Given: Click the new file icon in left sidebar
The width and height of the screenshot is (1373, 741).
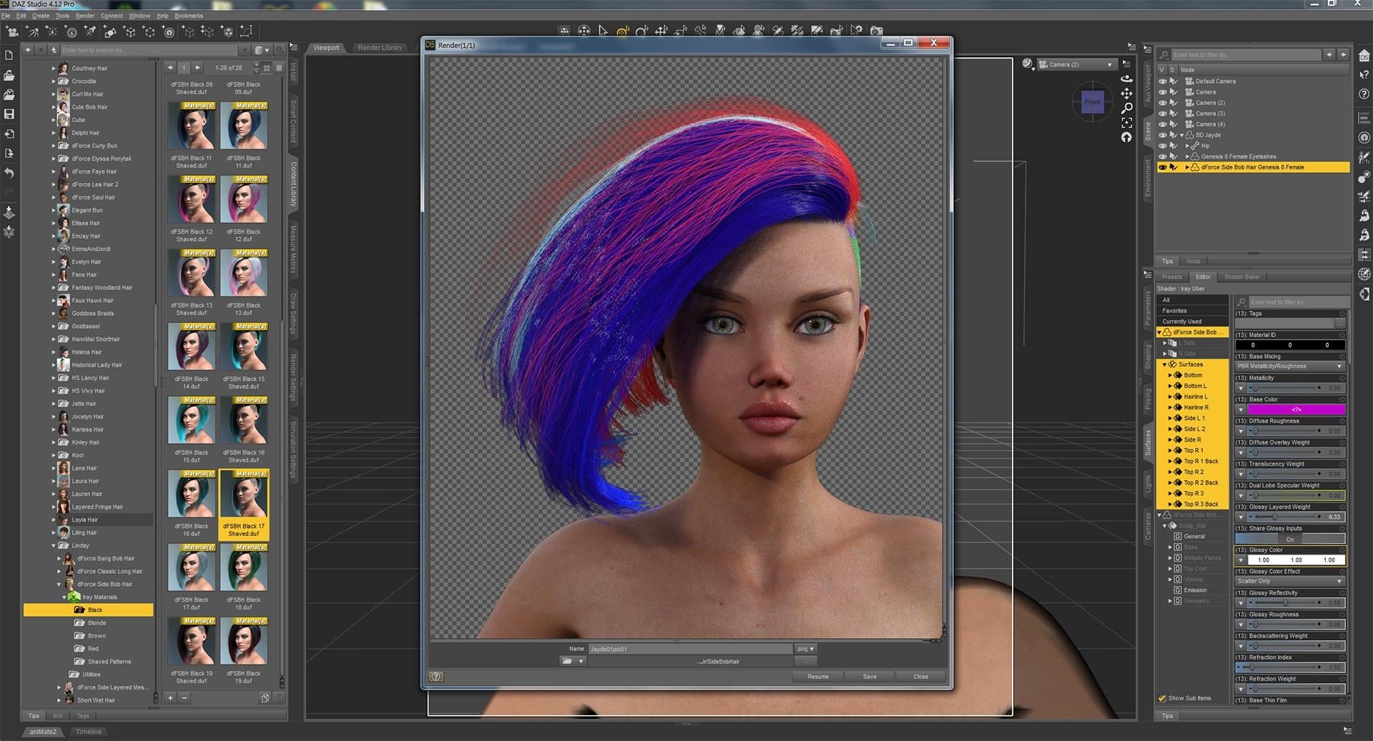Looking at the screenshot, I should pyautogui.click(x=9, y=55).
